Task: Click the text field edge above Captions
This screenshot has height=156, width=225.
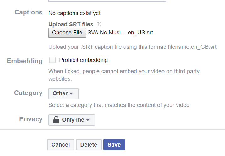Action: coord(107,1)
